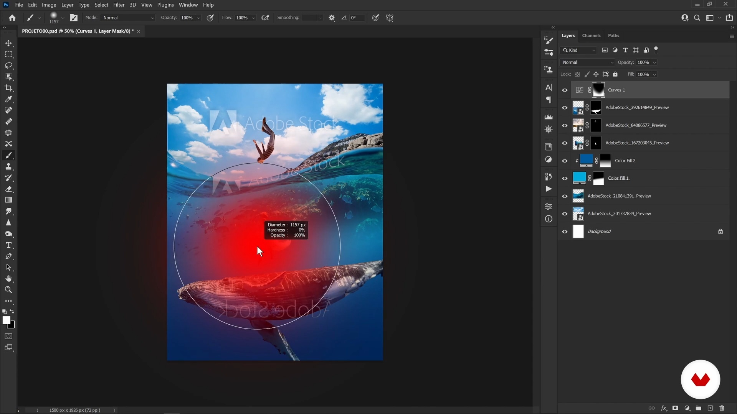Hide the Color Fill 1 layer
The width and height of the screenshot is (737, 414).
click(565, 179)
